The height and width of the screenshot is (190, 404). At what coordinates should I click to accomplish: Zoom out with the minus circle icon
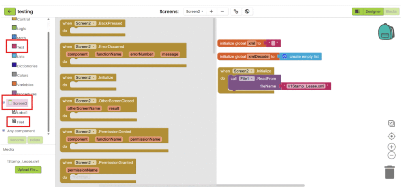coord(391,155)
